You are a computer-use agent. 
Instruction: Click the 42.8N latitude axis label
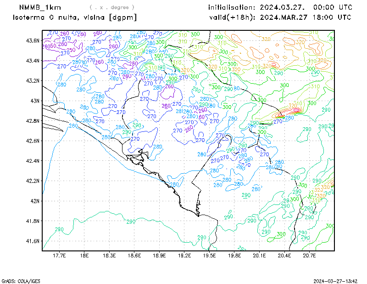(33, 121)
